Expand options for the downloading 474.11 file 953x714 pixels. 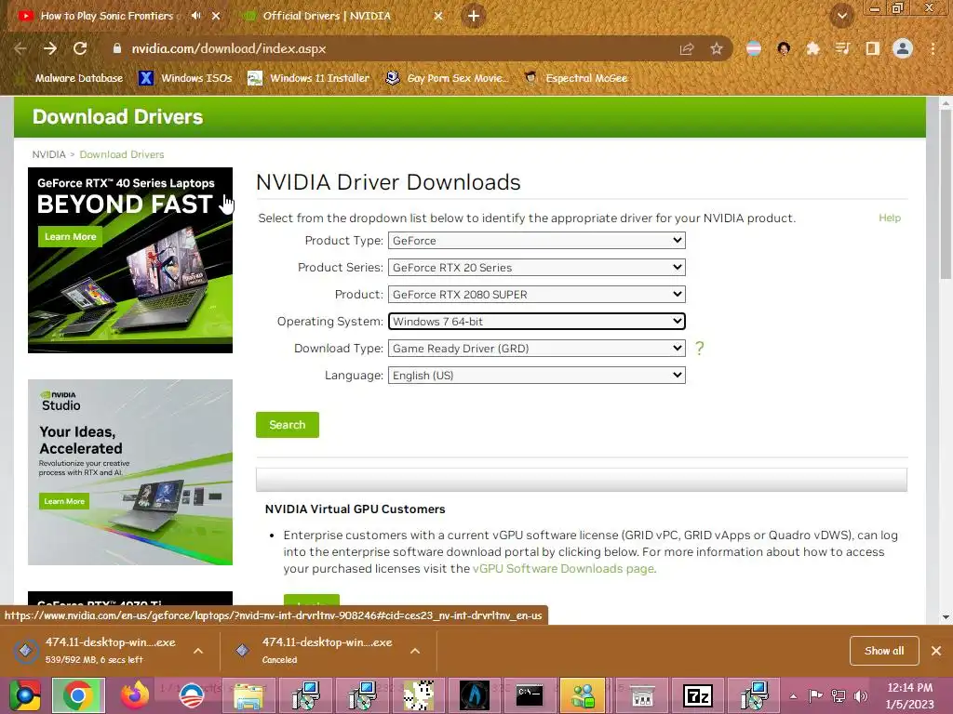(x=198, y=651)
